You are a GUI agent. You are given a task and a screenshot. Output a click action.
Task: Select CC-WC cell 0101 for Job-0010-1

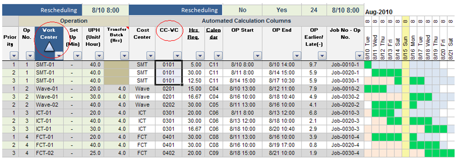[x=169, y=65]
